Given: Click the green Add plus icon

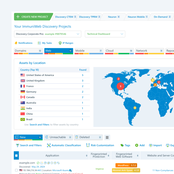Looking at the screenshot, I should (137, 145).
